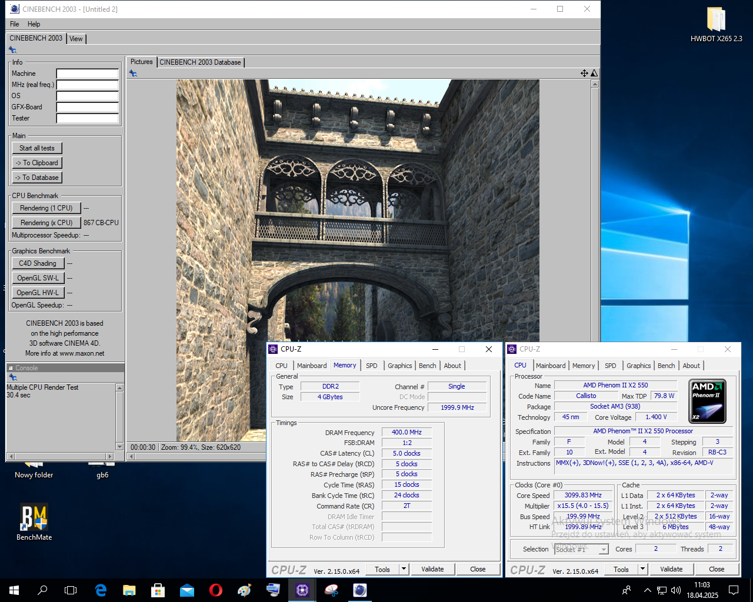Click Validate in right CPU-Z window

[671, 569]
